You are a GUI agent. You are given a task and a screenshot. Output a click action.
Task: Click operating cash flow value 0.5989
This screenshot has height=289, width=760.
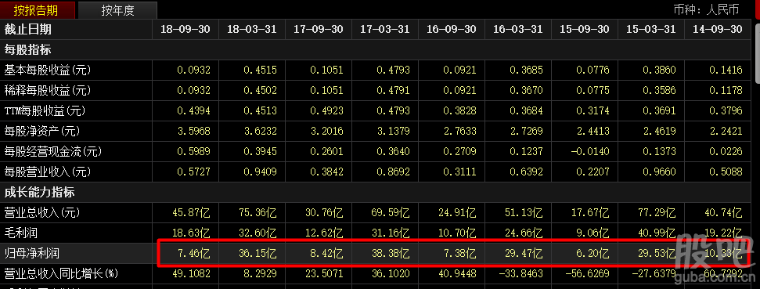tap(193, 152)
